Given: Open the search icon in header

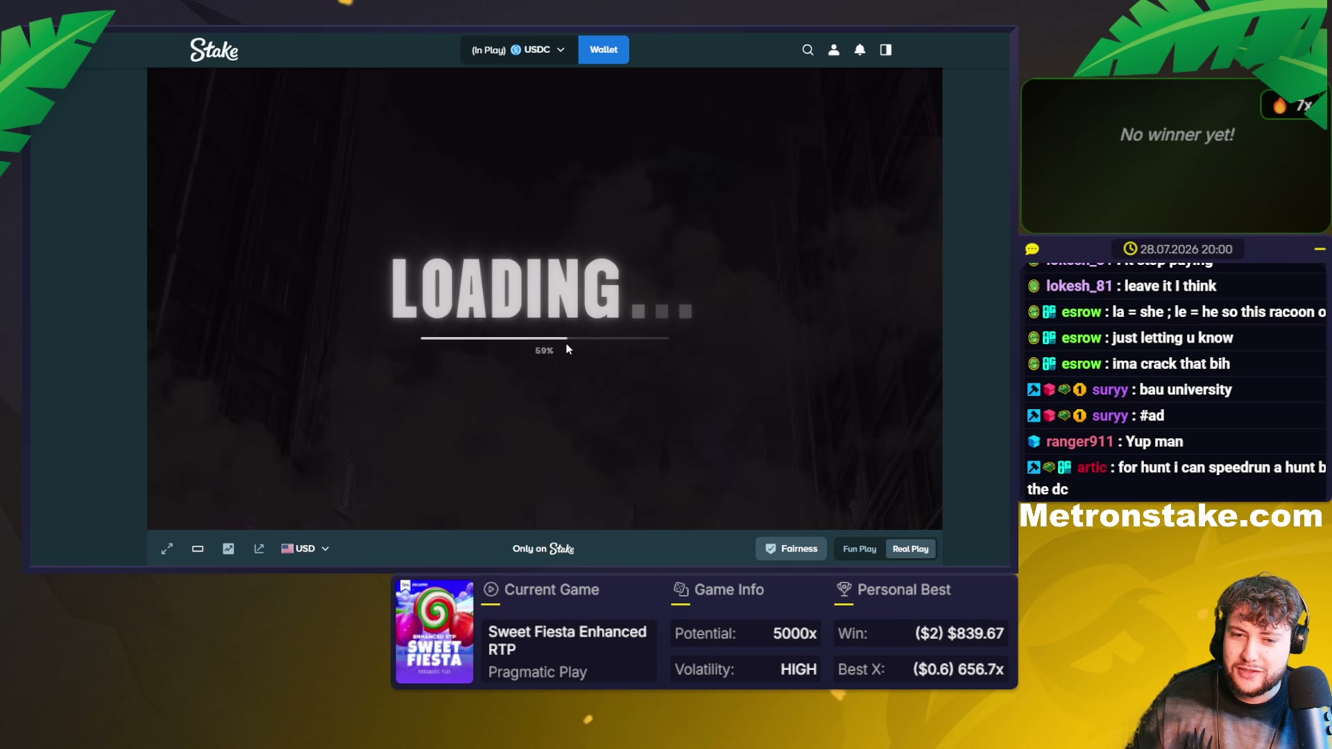Looking at the screenshot, I should (x=808, y=50).
